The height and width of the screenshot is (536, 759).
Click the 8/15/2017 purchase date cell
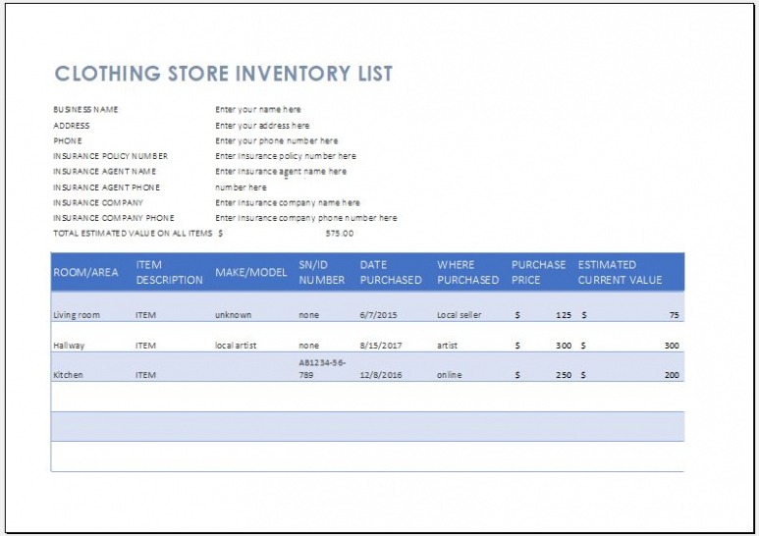tap(381, 346)
